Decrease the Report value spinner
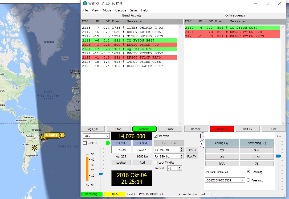The image size is (289, 199). [180, 169]
